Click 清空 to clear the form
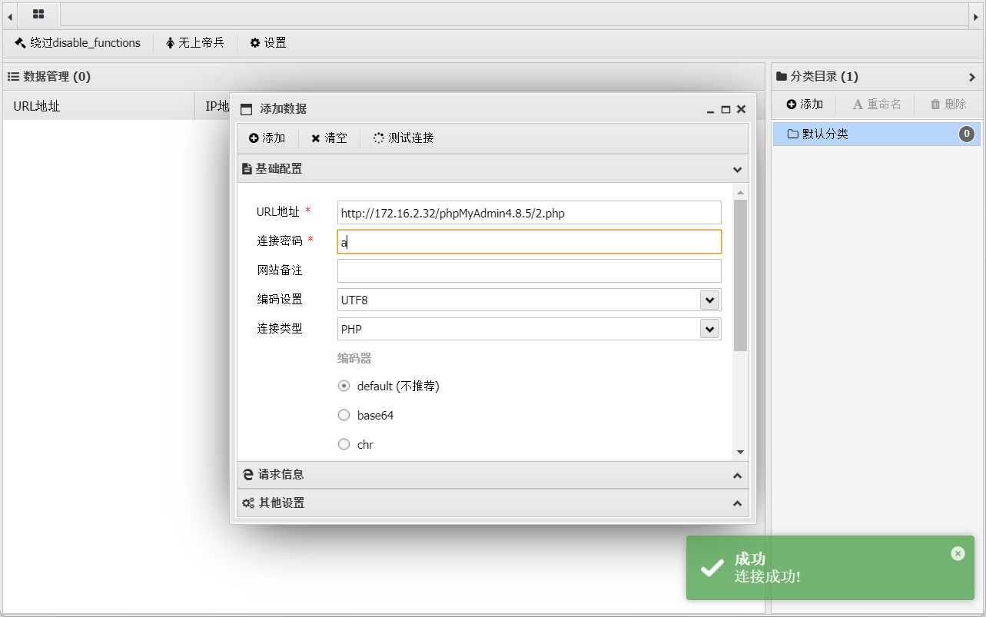This screenshot has height=617, width=986. pyautogui.click(x=329, y=138)
